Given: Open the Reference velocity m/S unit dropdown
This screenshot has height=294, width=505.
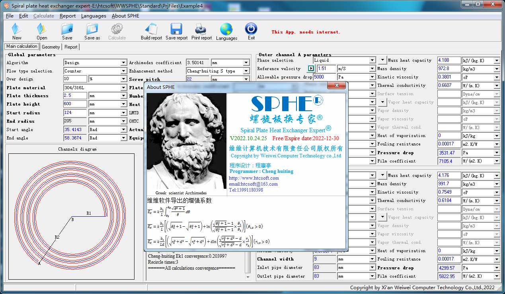Looking at the screenshot, I should coord(372,69).
